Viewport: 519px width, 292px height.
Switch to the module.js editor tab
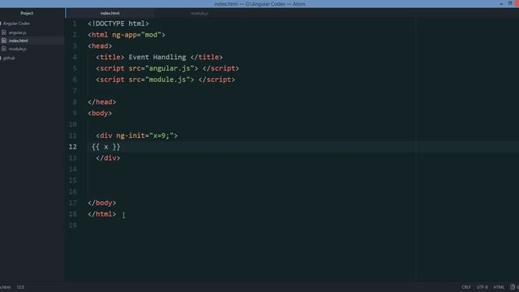(199, 13)
